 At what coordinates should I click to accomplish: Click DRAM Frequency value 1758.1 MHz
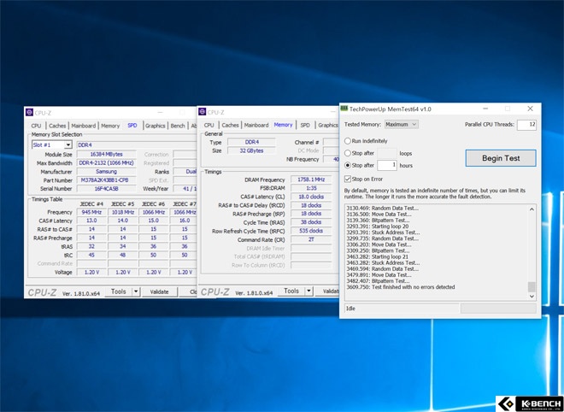point(311,180)
